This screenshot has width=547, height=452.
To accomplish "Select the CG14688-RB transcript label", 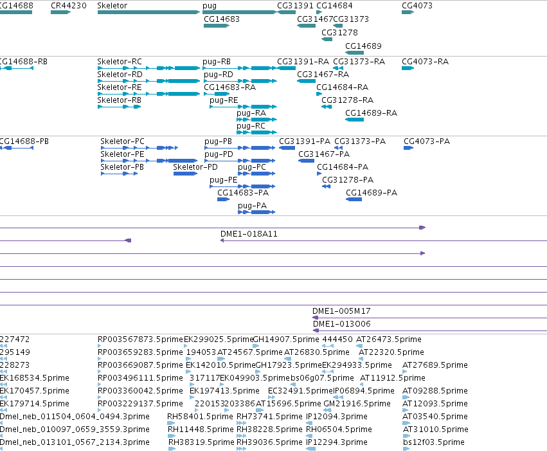I will pyautogui.click(x=23, y=62).
